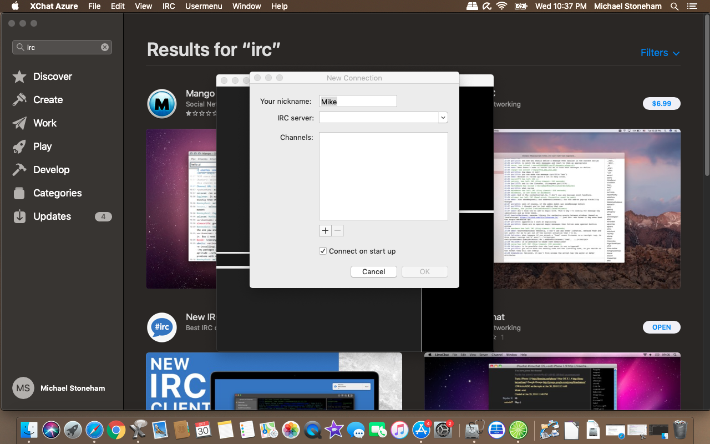710x444 pixels.
Task: Click Michael Stoneham in the menu bar
Action: (628, 6)
